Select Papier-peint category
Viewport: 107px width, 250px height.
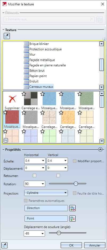point(38,76)
